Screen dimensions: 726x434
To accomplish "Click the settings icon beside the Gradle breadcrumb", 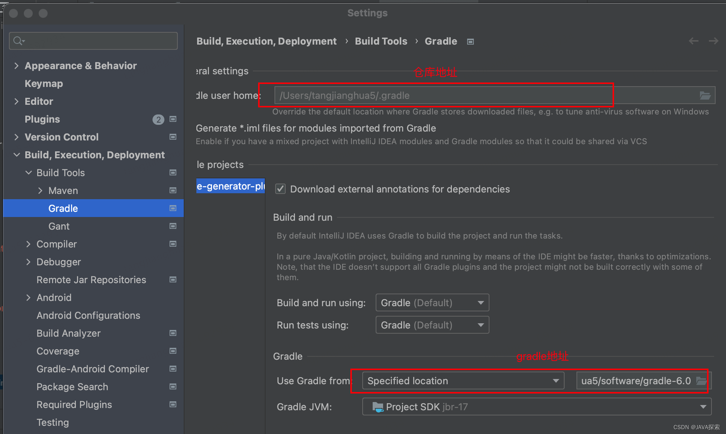I will coord(470,41).
